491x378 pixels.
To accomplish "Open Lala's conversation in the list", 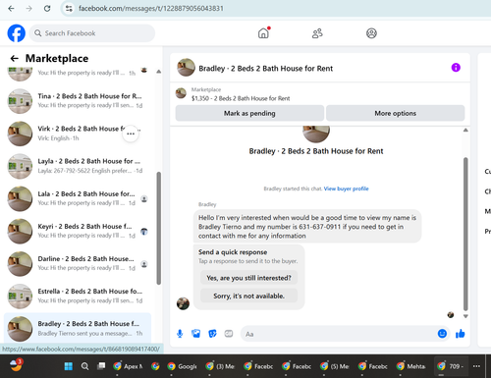I will tap(78, 198).
